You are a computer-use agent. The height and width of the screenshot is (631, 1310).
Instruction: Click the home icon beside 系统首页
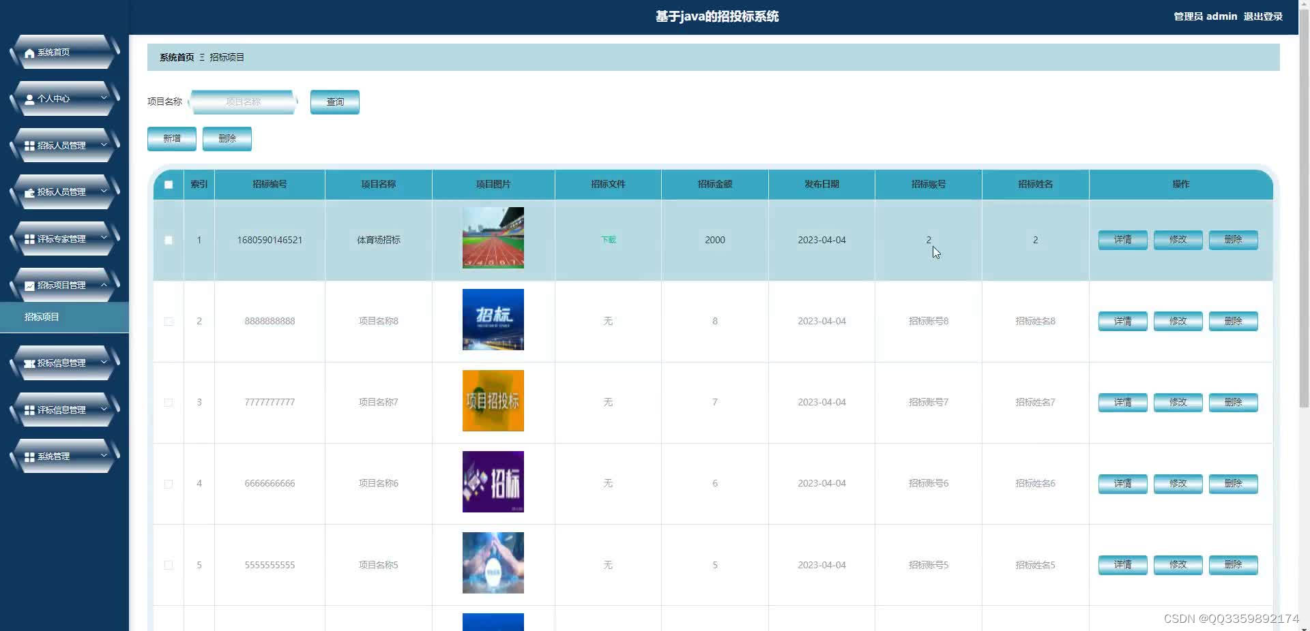click(x=29, y=53)
